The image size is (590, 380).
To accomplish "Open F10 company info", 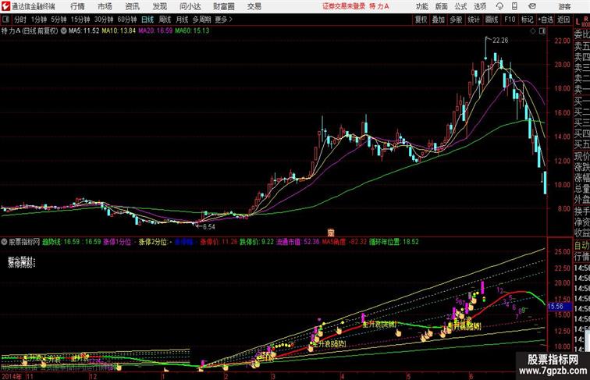I will pyautogui.click(x=510, y=20).
